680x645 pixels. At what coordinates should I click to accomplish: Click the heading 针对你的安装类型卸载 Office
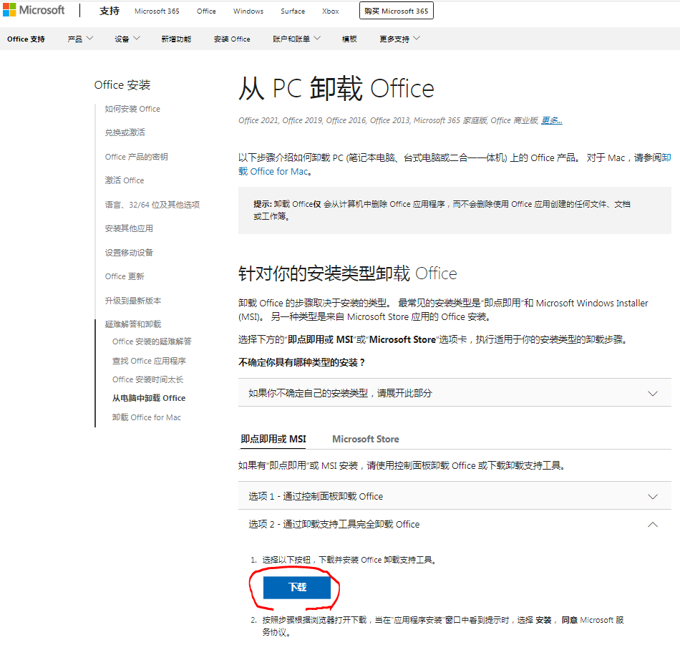point(347,273)
